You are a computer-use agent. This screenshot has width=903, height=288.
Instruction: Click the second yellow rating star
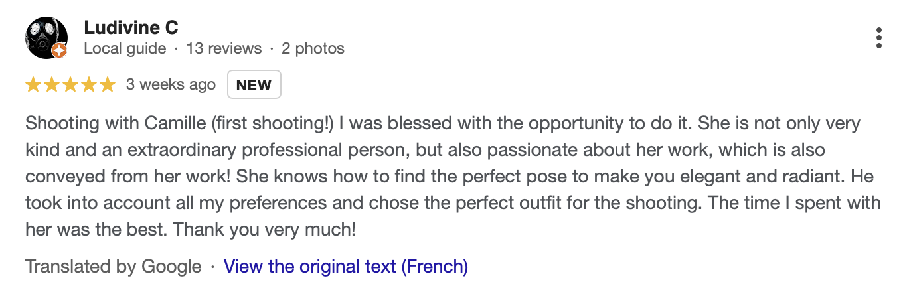tap(52, 85)
